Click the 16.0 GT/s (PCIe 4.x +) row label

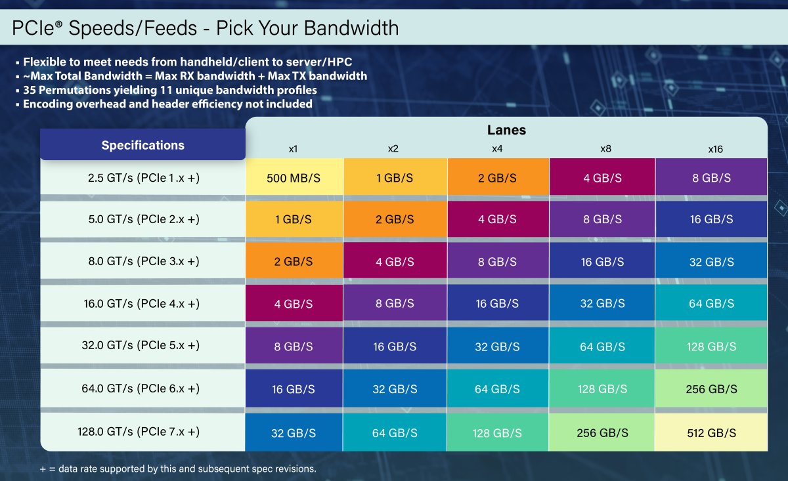143,304
